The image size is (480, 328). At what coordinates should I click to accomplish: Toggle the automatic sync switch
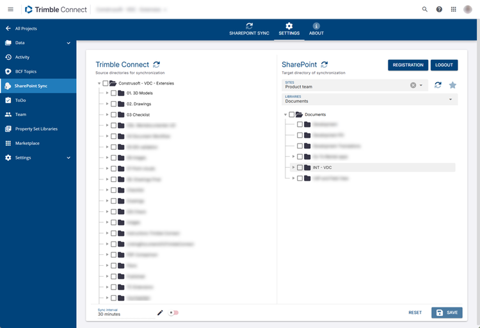click(x=173, y=313)
